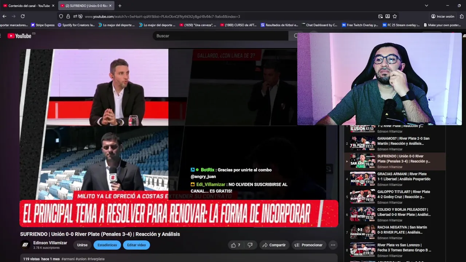Viewport: 466px width, 262px height.
Task: Open title 'GANAMOS? | River Plate 2-0 San Martín'
Action: coord(403,141)
